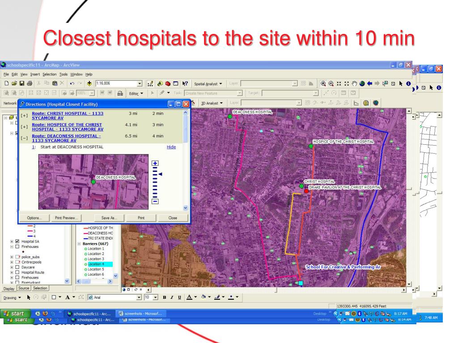This screenshot has height=343, width=458.
Task: Expand Hospice of the Christ Hospital route
Action: tap(24, 127)
